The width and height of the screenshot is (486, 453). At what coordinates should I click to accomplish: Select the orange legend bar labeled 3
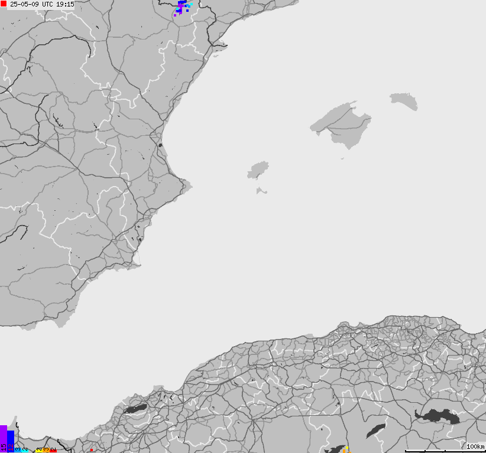[x=46, y=450]
